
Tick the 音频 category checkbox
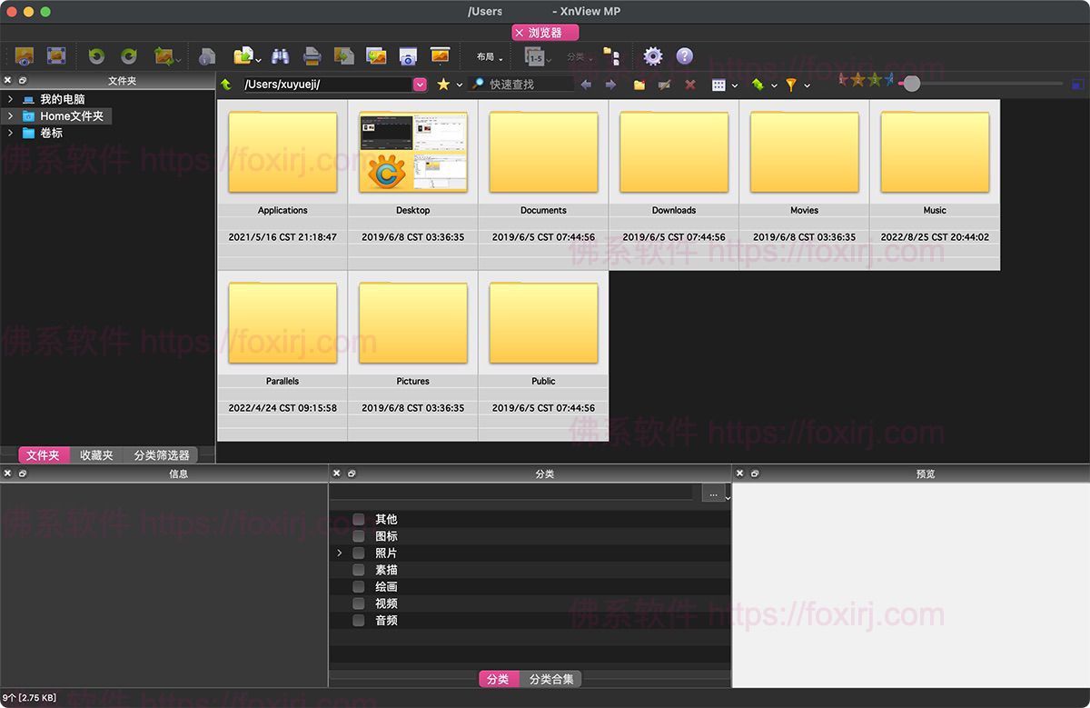[359, 621]
